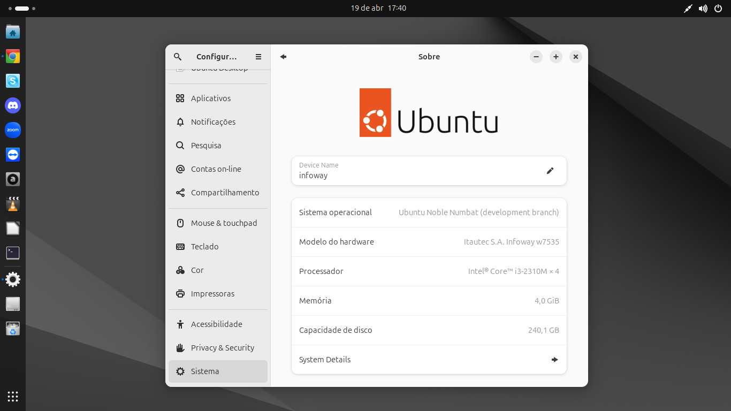Launch VLC media player from the dock
This screenshot has height=411, width=731.
(x=13, y=204)
